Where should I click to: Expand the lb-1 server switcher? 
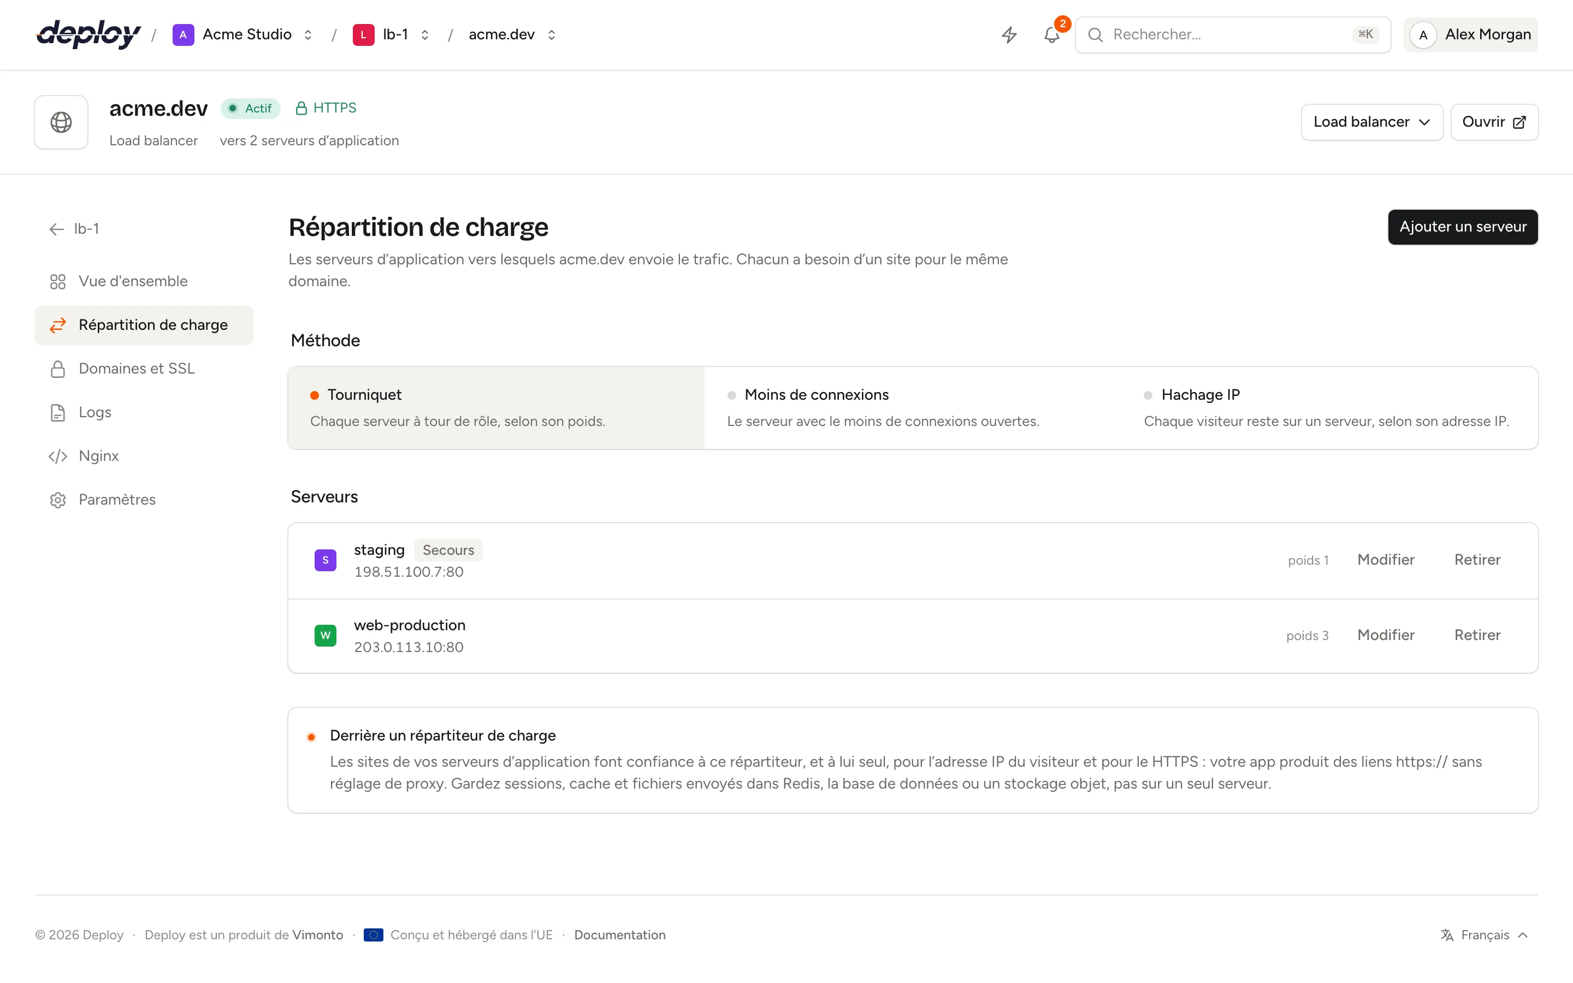click(x=424, y=35)
